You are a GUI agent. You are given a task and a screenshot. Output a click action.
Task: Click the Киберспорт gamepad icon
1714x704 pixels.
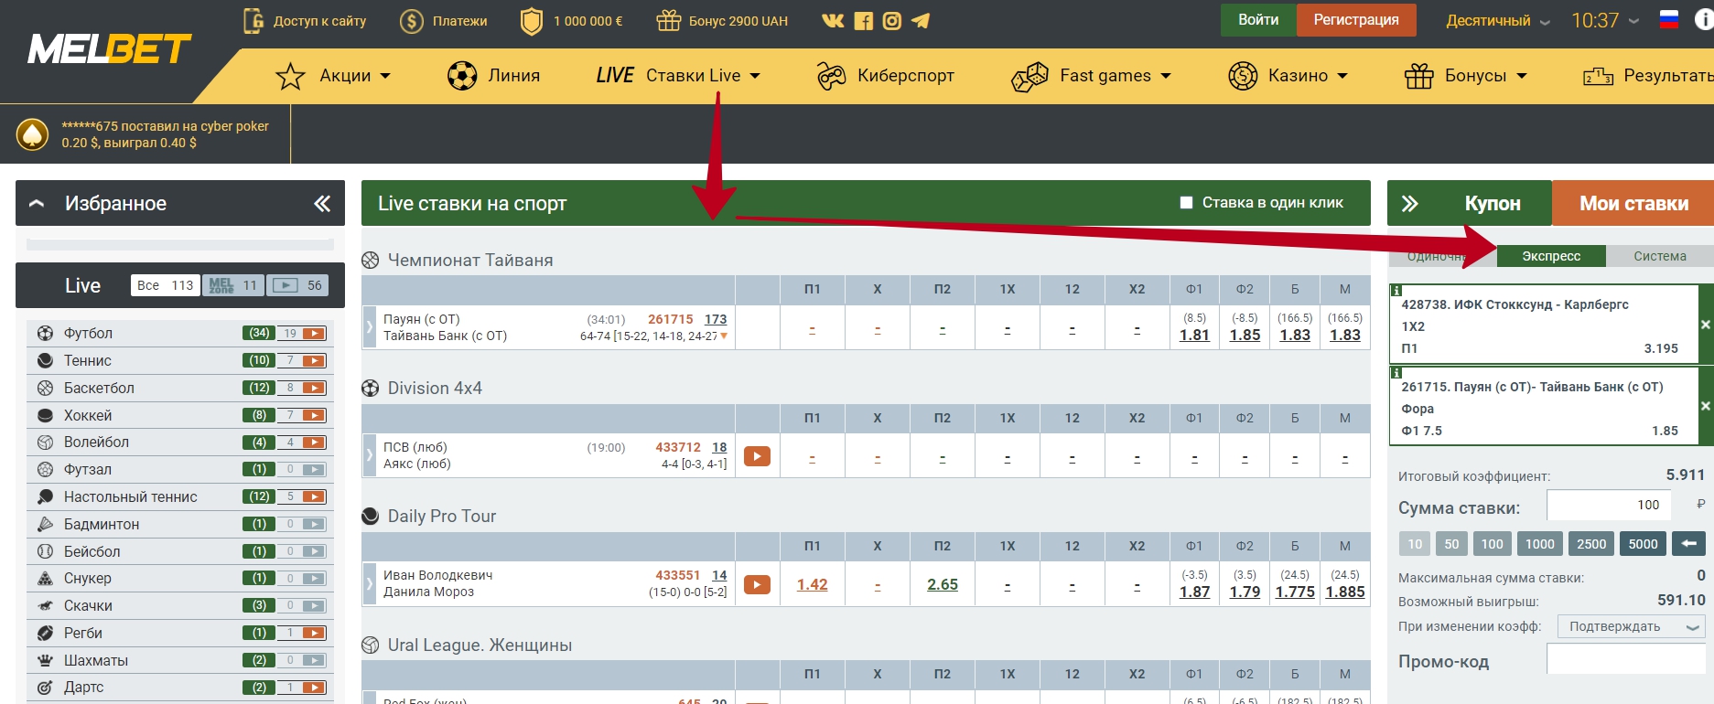(831, 76)
